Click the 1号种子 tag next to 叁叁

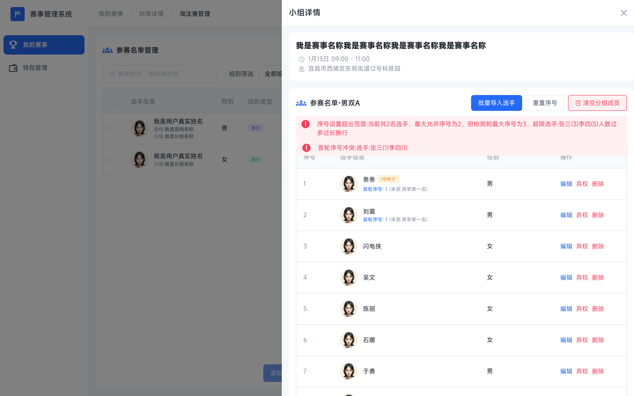pos(388,179)
